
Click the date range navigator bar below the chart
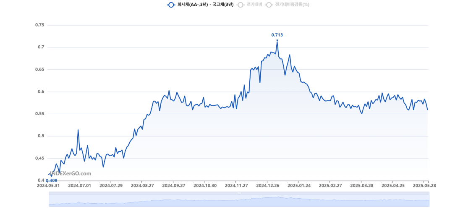(x=239, y=200)
